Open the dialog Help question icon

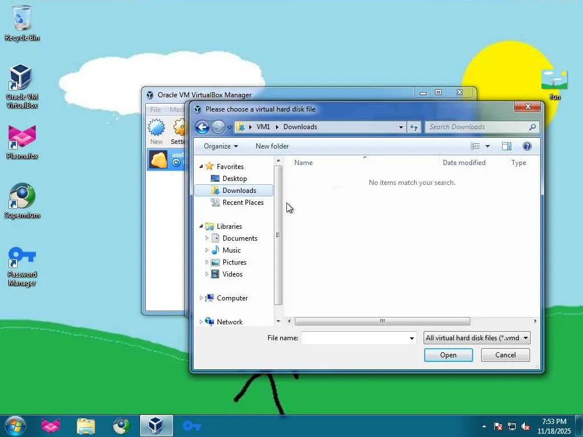point(527,146)
